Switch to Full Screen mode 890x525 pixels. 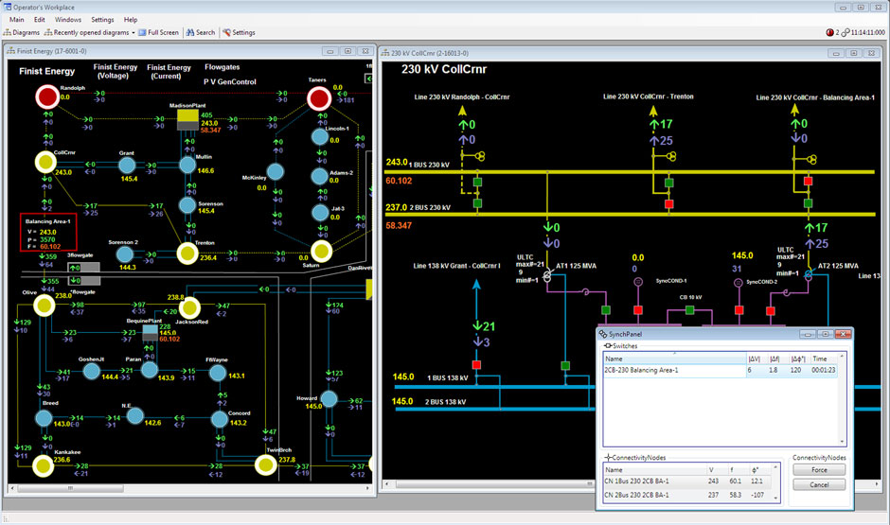pos(158,32)
